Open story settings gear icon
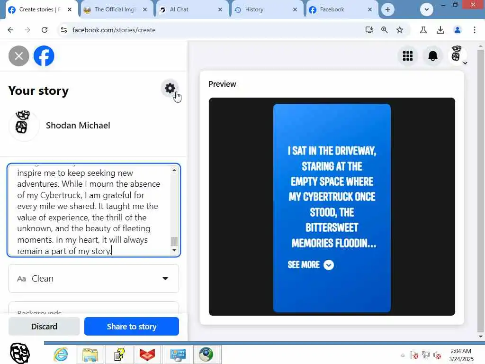 click(x=170, y=89)
